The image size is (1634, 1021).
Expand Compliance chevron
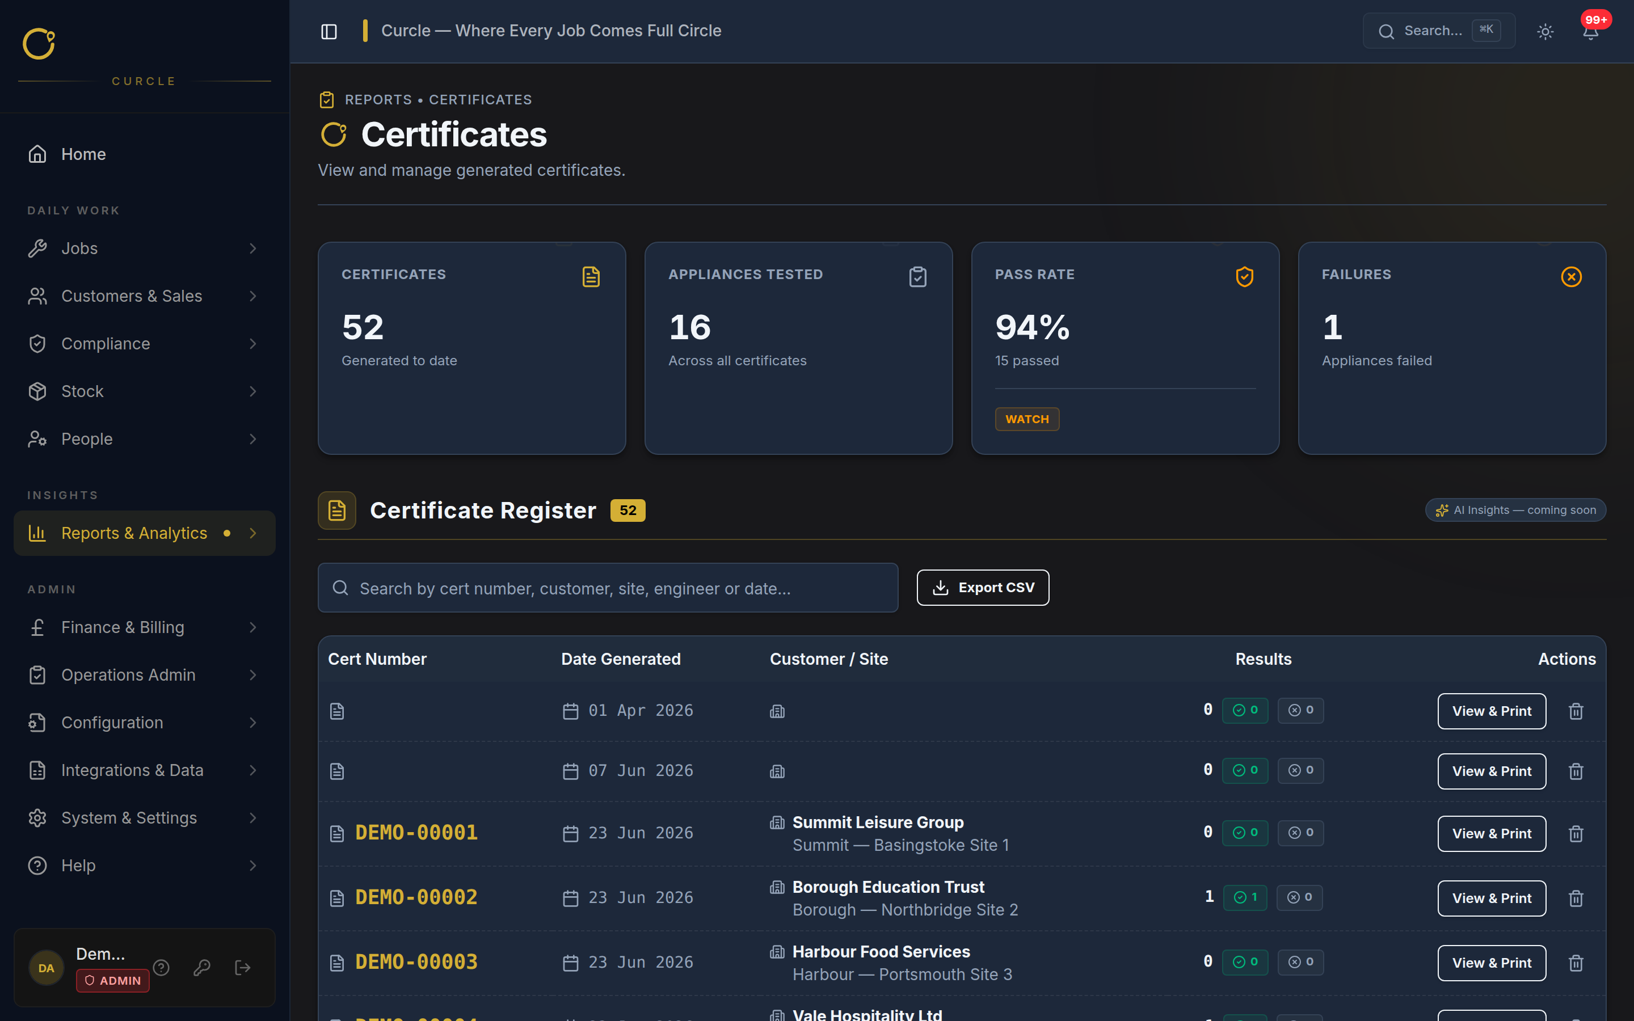252,344
